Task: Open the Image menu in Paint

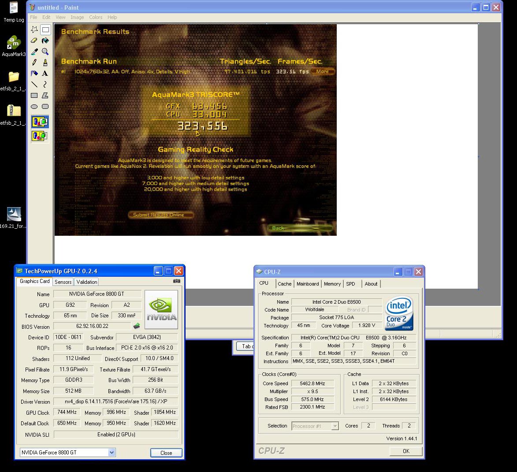Action: 77,17
